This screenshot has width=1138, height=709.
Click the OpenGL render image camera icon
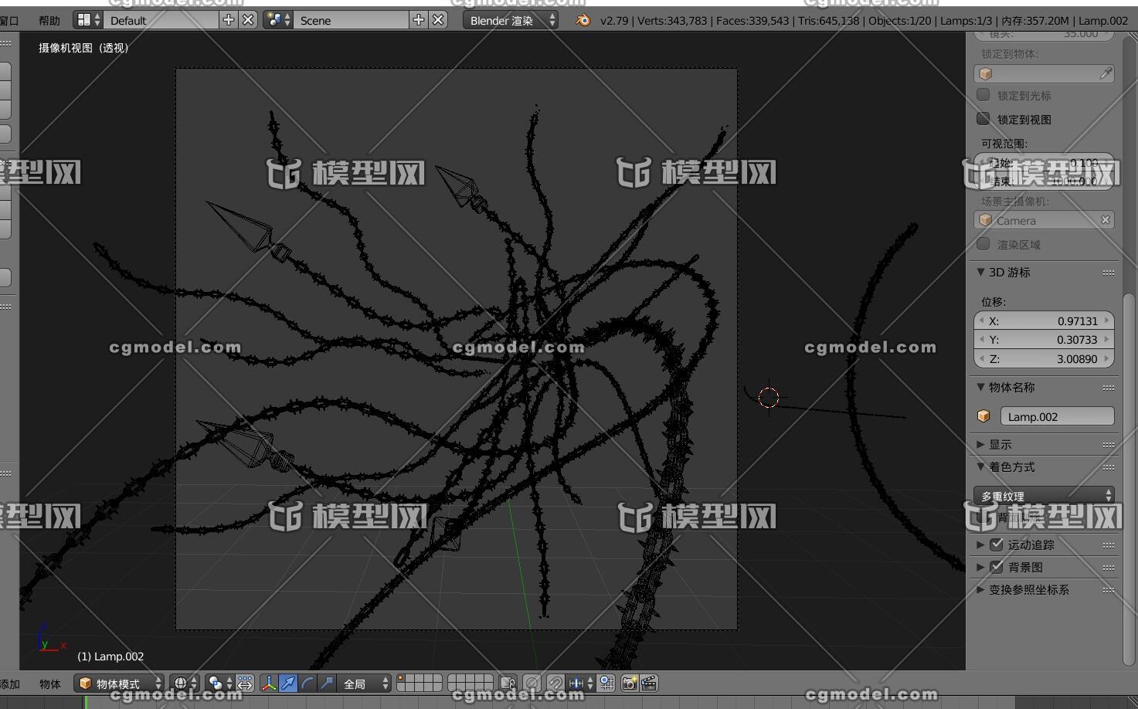pyautogui.click(x=630, y=684)
